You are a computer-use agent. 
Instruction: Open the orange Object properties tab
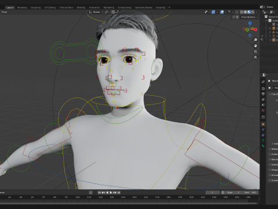pyautogui.click(x=263, y=124)
